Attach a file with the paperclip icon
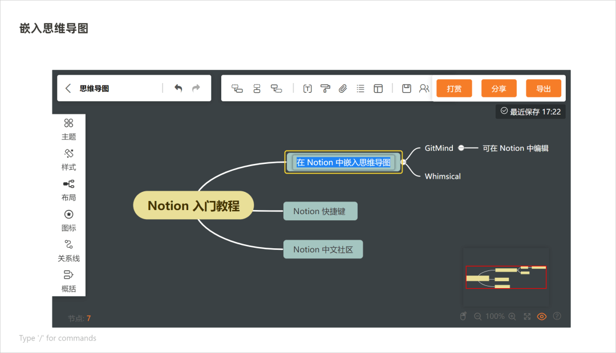Image resolution: width=616 pixels, height=353 pixels. point(343,89)
